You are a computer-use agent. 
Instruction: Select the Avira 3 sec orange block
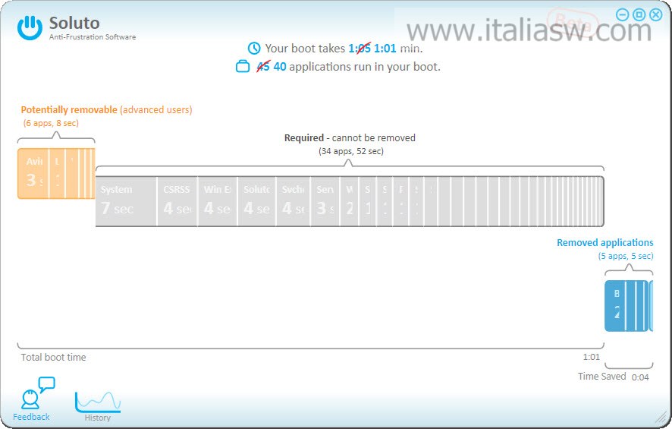(x=33, y=173)
